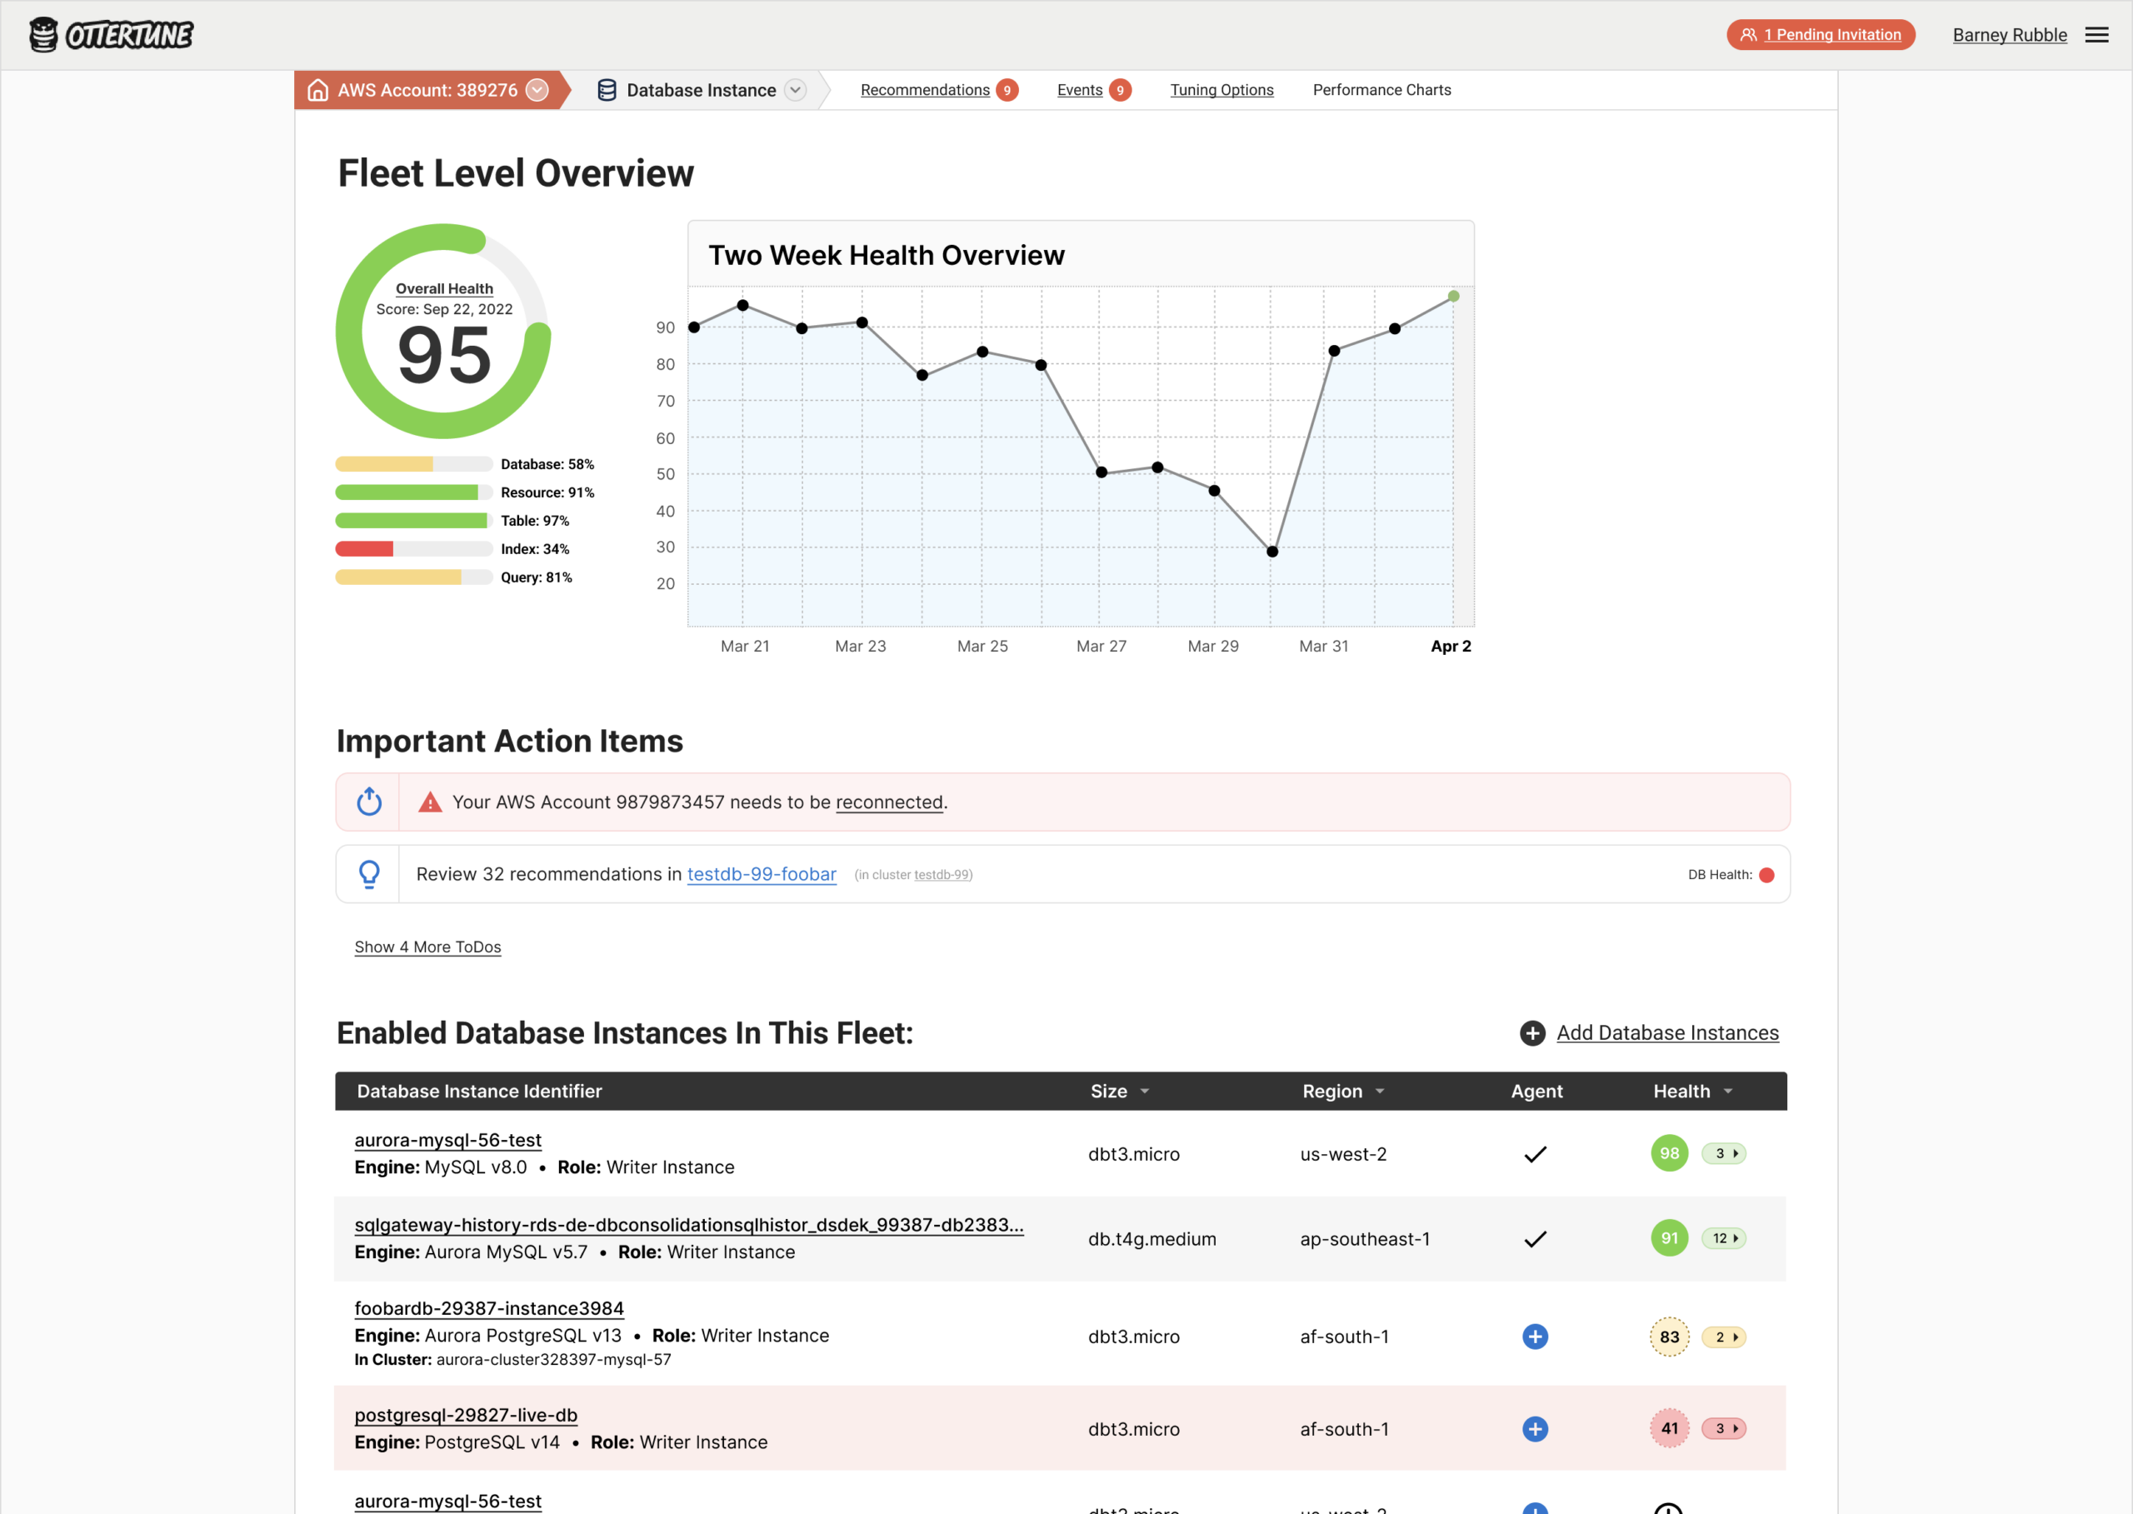Expand the 12 issues pill for health 91
2133x1514 pixels.
pyautogui.click(x=1724, y=1238)
